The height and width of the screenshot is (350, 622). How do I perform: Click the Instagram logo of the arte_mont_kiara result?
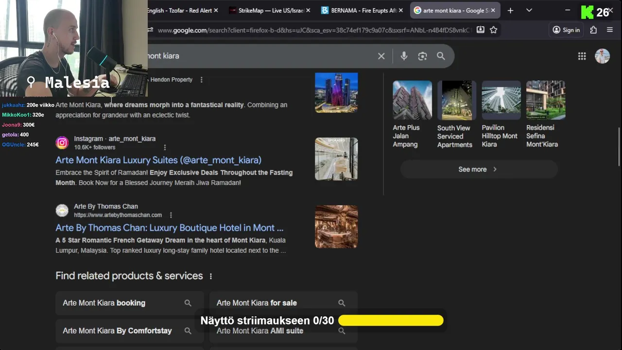pyautogui.click(x=62, y=142)
